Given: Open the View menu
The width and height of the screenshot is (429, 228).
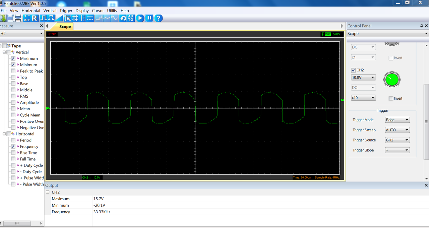Looking at the screenshot, I should coord(14,11).
